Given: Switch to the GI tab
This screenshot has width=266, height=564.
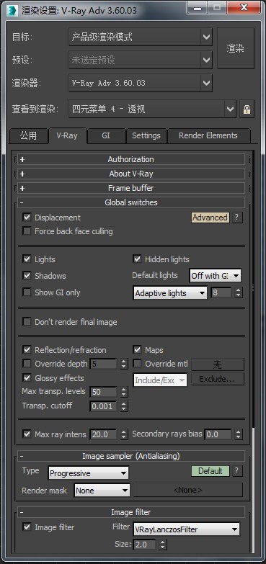Looking at the screenshot, I should [106, 136].
